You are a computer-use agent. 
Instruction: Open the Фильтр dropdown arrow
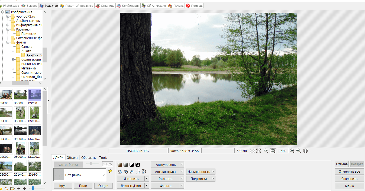point(182,186)
